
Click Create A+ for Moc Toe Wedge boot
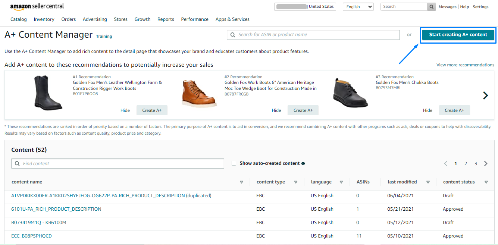(x=303, y=110)
